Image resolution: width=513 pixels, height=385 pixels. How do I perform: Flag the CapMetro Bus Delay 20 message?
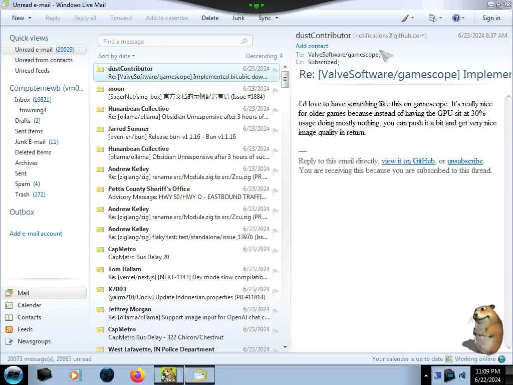click(x=276, y=251)
